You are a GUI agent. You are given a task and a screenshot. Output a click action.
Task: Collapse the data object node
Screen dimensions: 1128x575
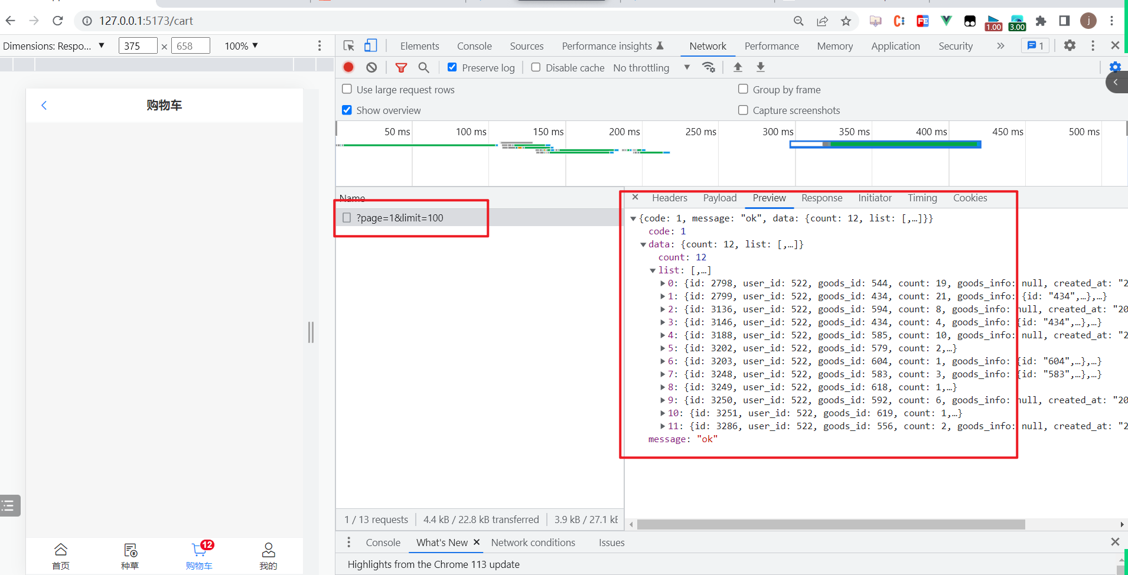pos(643,244)
